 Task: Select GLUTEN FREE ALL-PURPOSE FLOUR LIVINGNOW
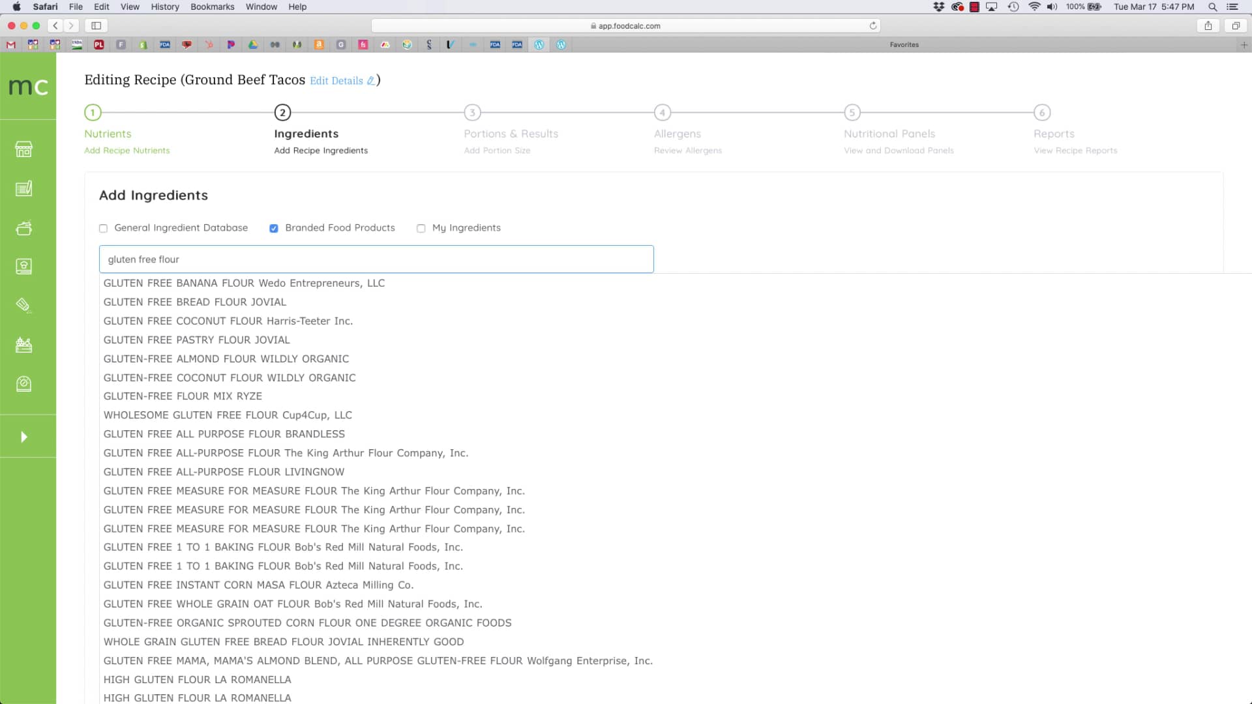coord(224,471)
